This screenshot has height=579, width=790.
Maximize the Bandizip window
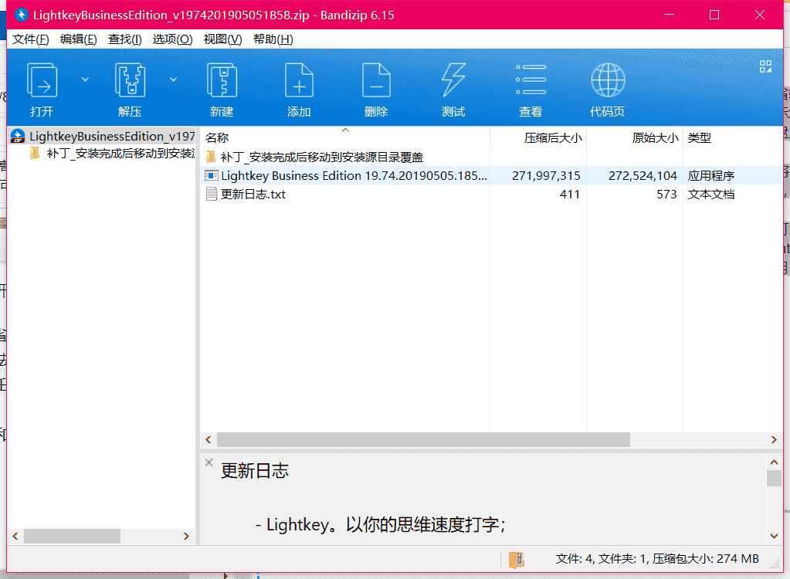(x=714, y=15)
